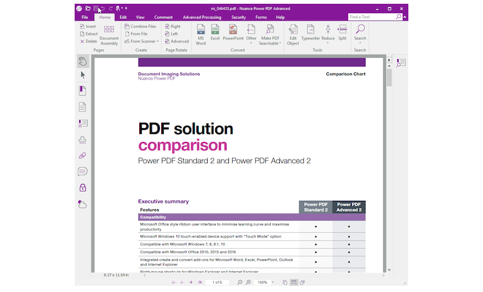Select the arrow Select tool in the left sidebar
This screenshot has height=292, width=483.
coord(83,75)
